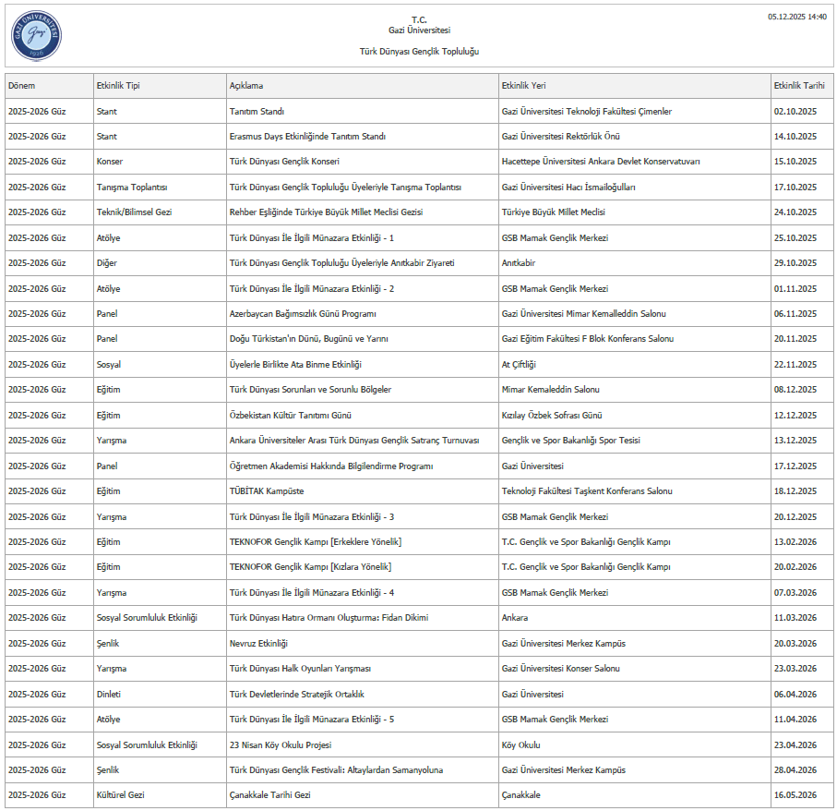Click the Dönem column header
Screen dimensions: 837x811
point(22,86)
